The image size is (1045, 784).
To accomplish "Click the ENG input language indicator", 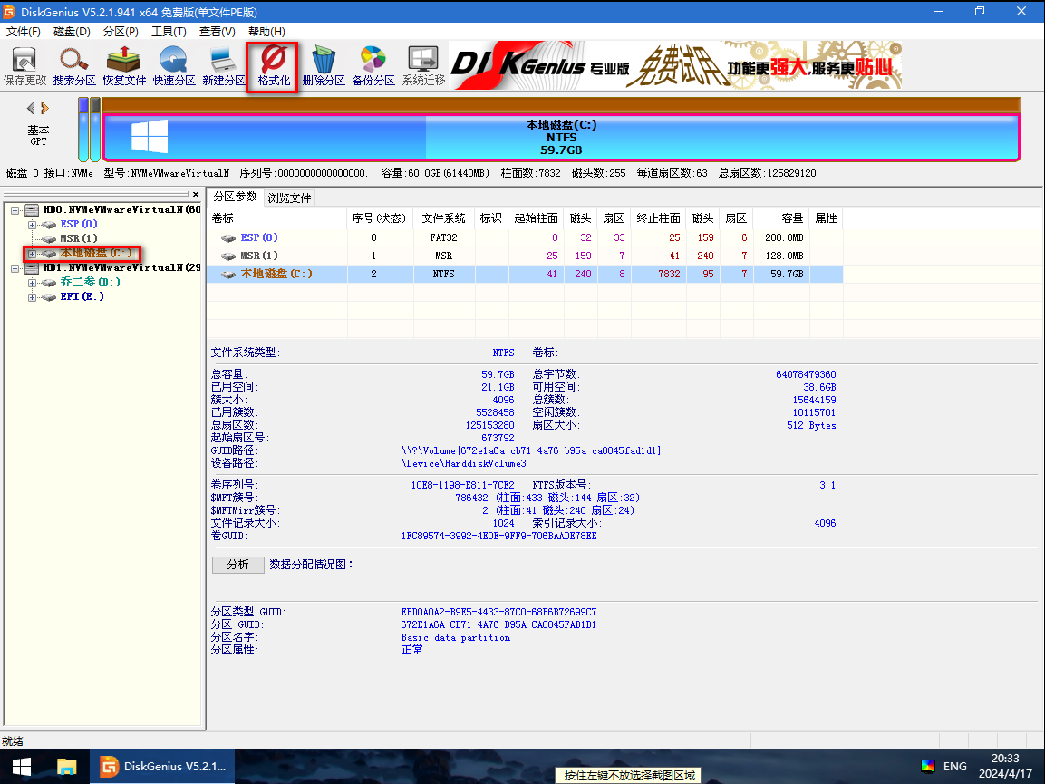I will click(x=954, y=767).
